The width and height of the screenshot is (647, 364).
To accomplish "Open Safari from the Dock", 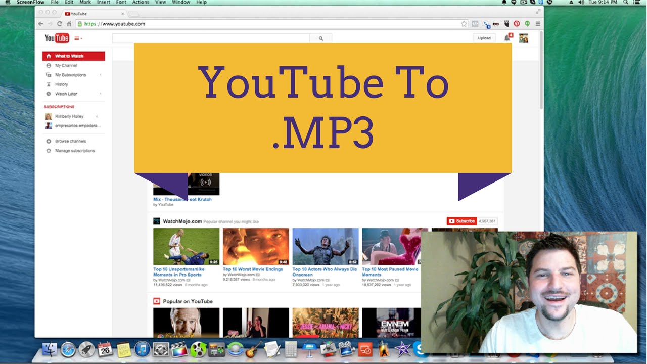I will click(x=68, y=349).
